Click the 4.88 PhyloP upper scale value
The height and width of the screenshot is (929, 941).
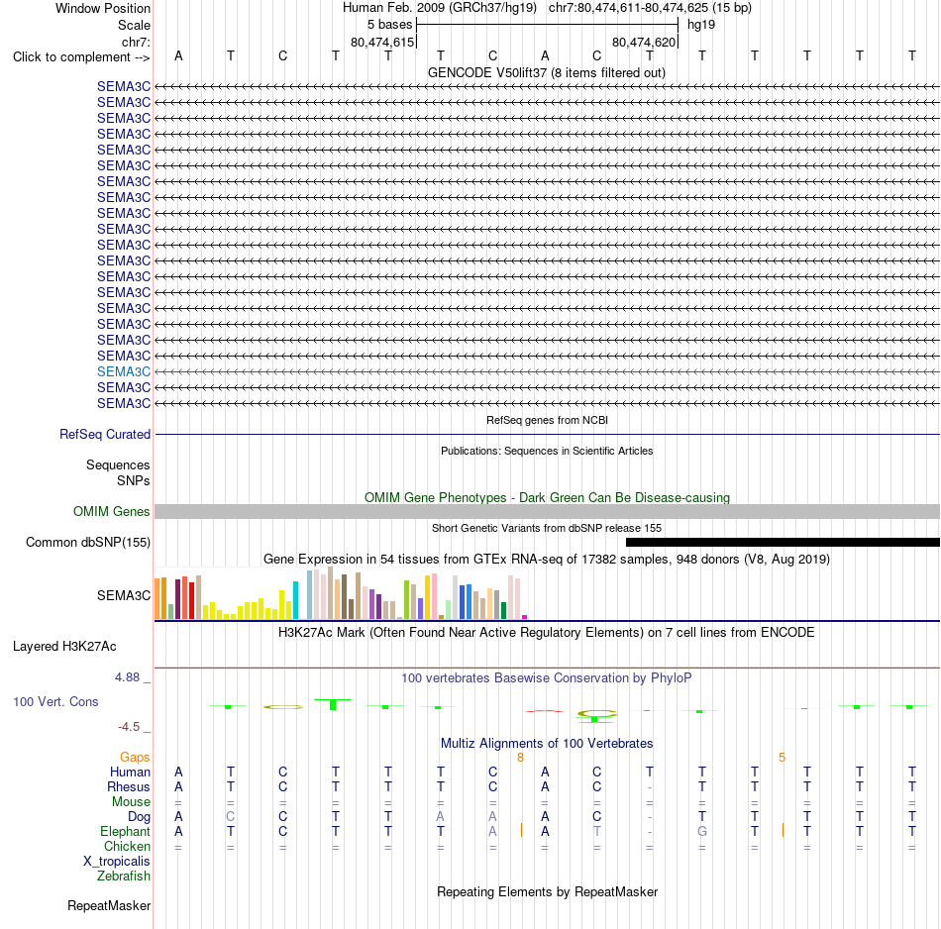coord(127,677)
